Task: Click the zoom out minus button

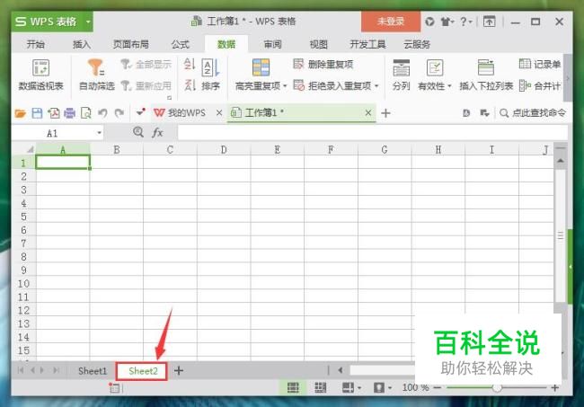Action: [438, 387]
